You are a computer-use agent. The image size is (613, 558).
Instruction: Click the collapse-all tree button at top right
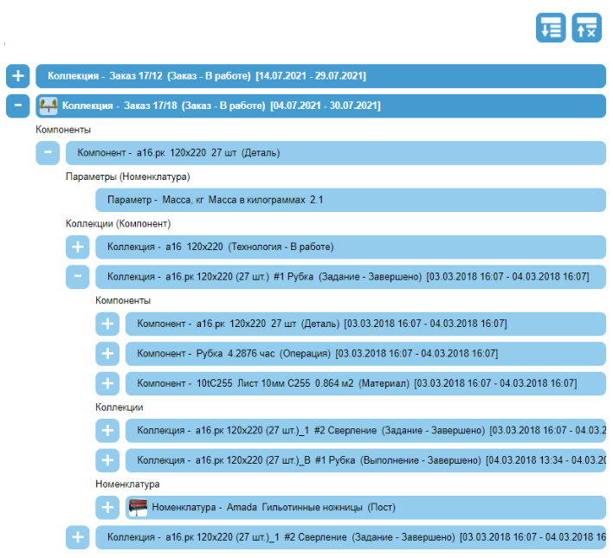[586, 27]
